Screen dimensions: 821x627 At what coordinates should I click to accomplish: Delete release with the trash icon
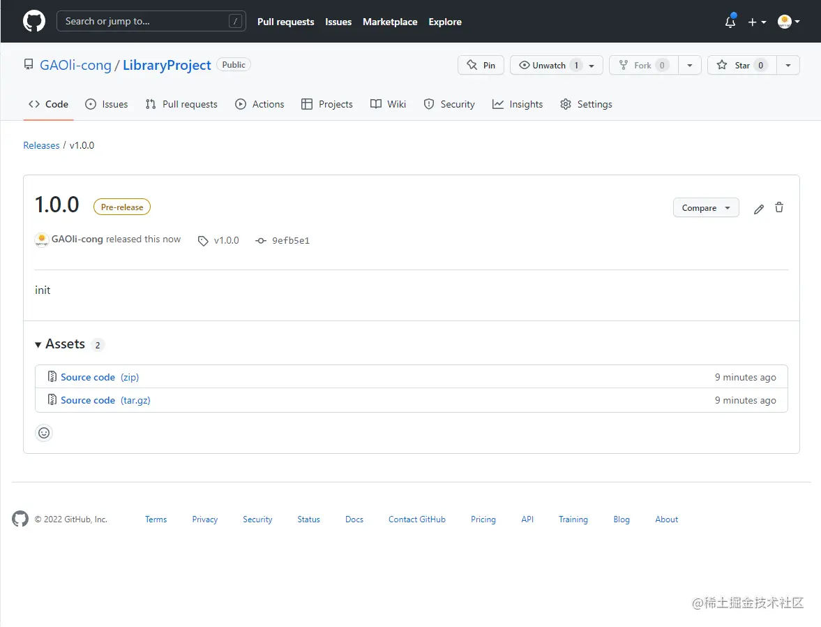coord(779,207)
